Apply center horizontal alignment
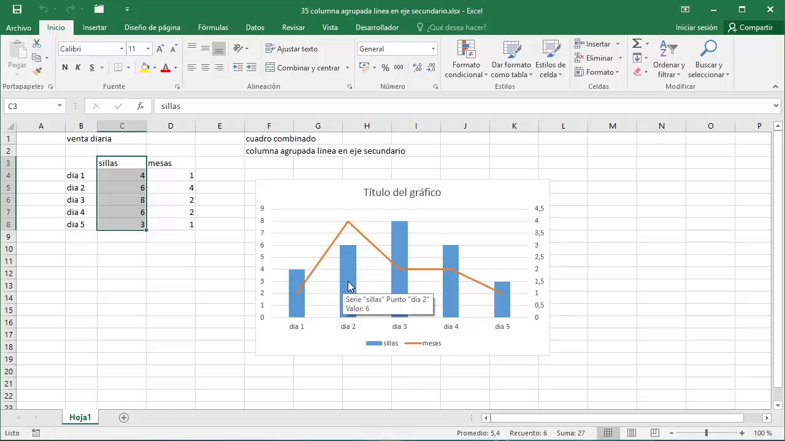The height and width of the screenshot is (441, 785). (x=205, y=67)
